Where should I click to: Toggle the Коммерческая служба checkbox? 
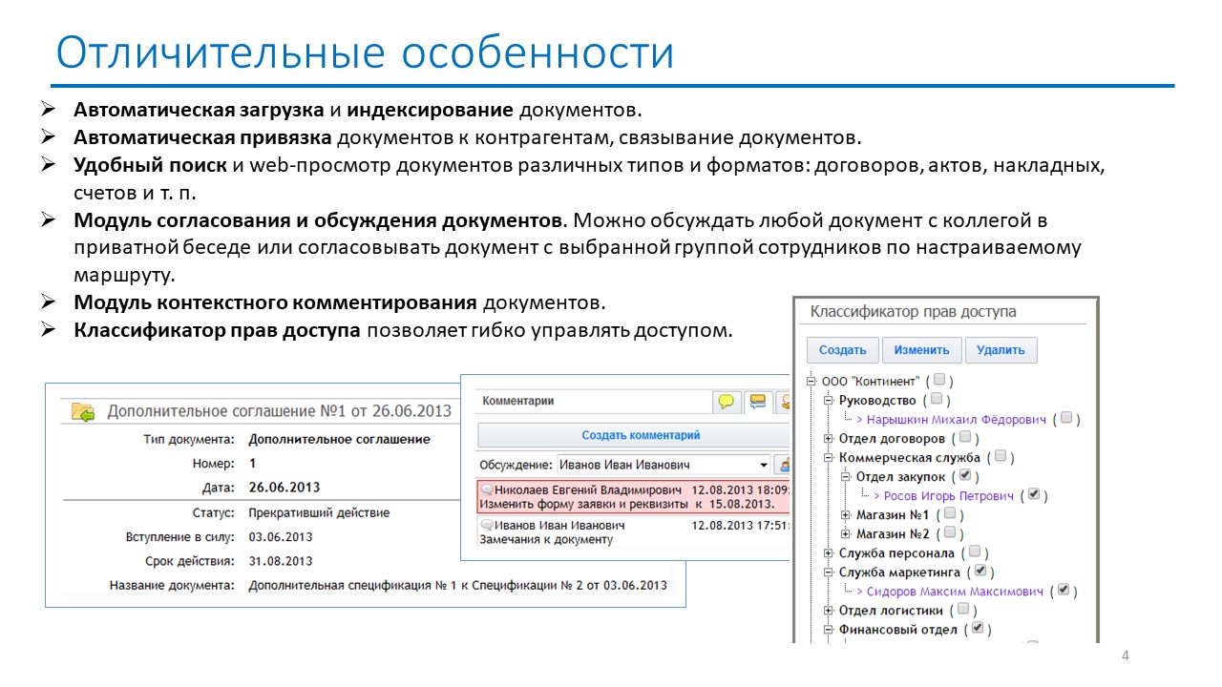pos(1000,457)
